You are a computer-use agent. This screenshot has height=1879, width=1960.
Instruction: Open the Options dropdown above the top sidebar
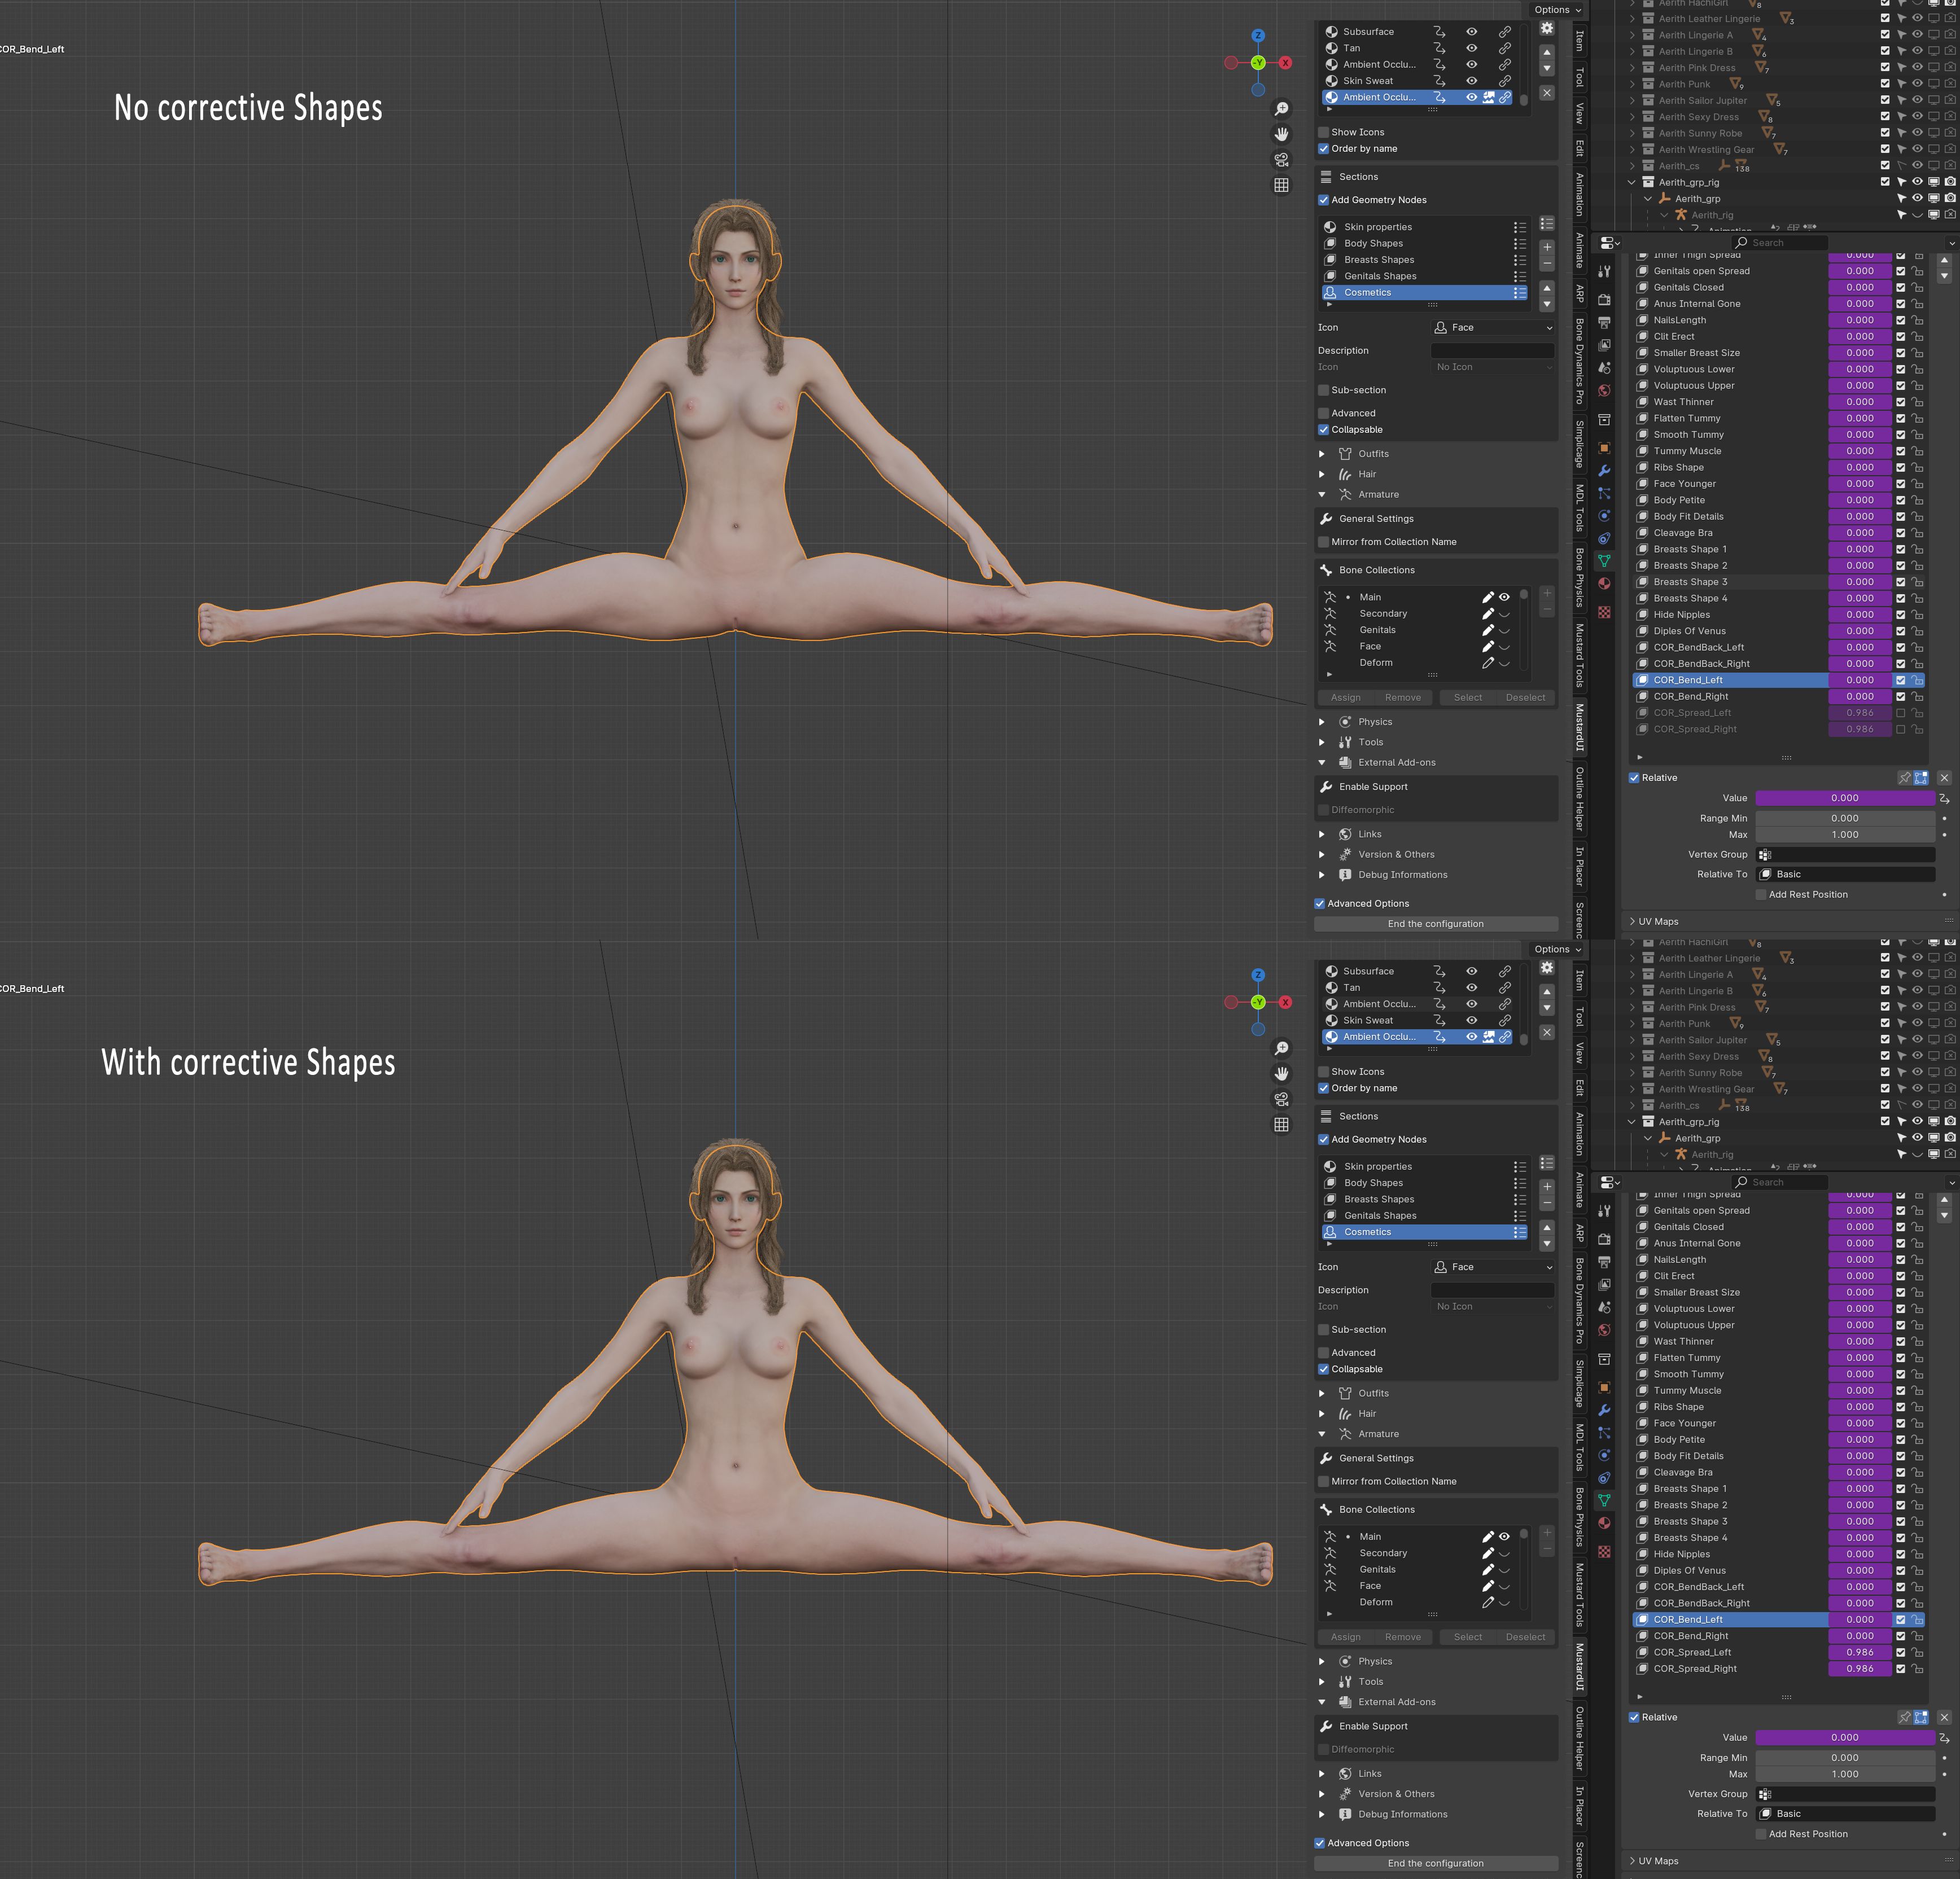point(1557,10)
